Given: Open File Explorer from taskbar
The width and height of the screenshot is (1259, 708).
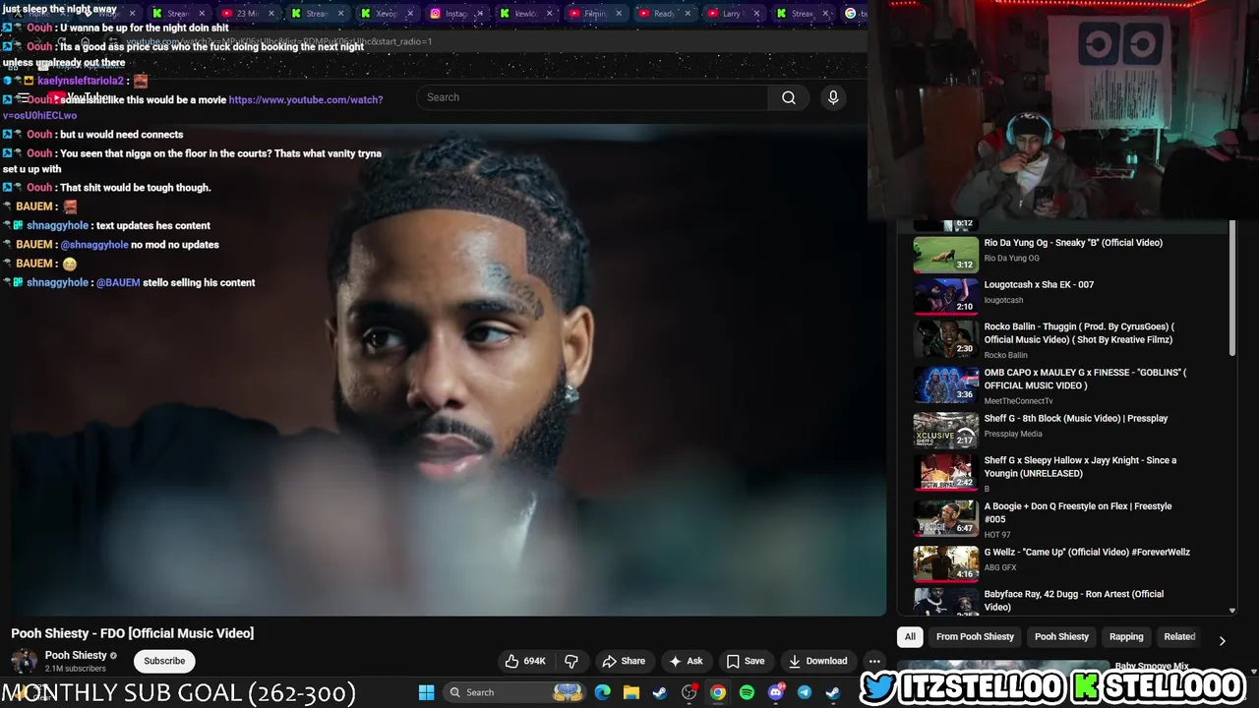Looking at the screenshot, I should 631,692.
